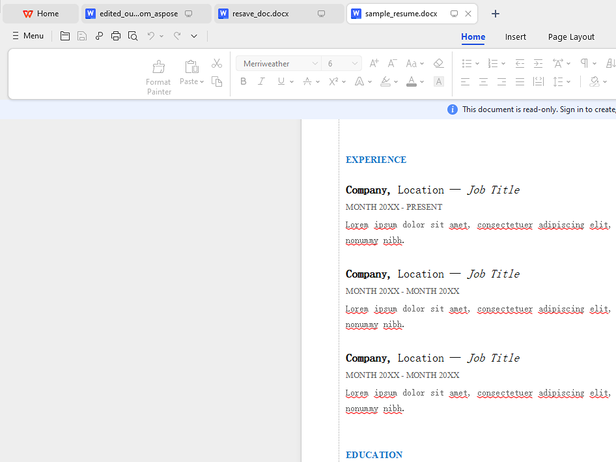Screen dimensions: 616x462
Task: Apply the font color swatch
Action: 412,81
